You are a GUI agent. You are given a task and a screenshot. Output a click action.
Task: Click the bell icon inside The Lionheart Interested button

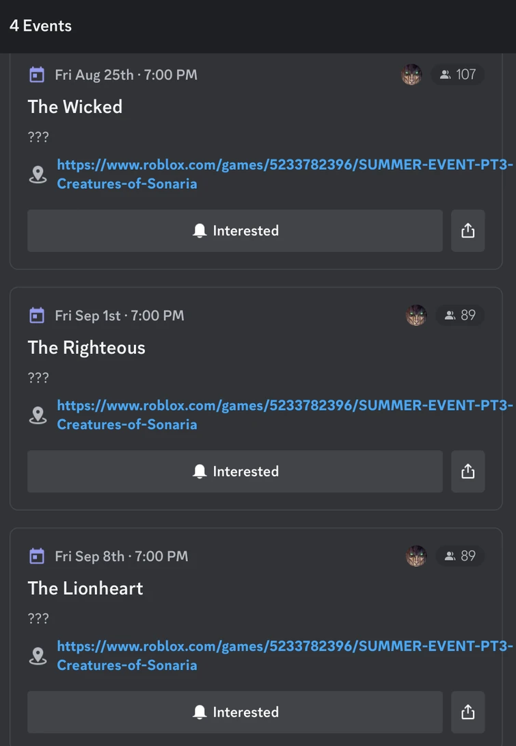[200, 712]
